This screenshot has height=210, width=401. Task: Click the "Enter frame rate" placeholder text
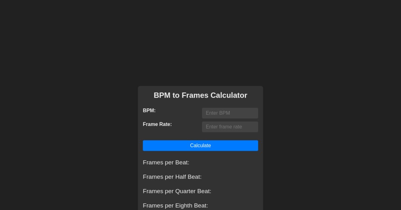tap(224, 127)
